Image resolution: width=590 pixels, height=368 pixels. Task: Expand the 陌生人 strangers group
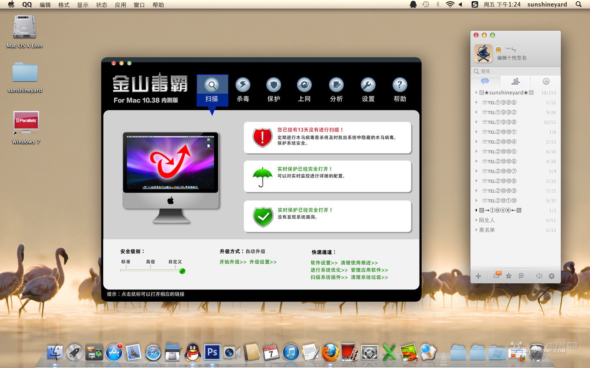point(476,220)
